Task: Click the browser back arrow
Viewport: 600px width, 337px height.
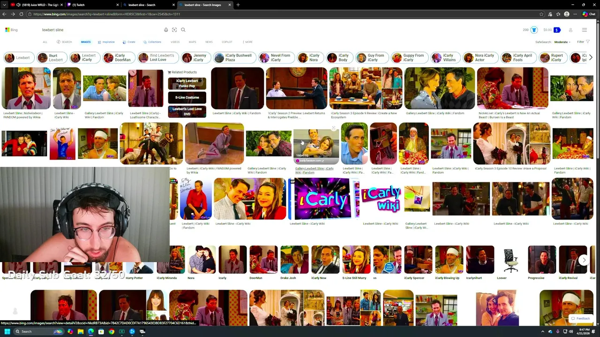Action: pos(4,14)
